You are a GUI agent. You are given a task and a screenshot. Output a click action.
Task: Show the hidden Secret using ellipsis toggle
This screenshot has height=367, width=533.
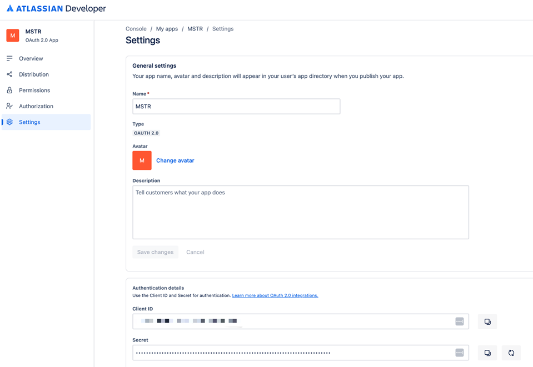460,352
